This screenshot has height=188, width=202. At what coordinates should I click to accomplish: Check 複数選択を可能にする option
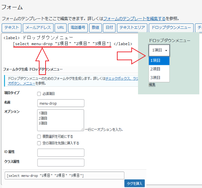tap(39, 136)
